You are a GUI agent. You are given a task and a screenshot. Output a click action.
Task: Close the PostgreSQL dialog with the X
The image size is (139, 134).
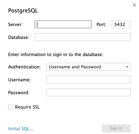pyautogui.click(x=134, y=5)
